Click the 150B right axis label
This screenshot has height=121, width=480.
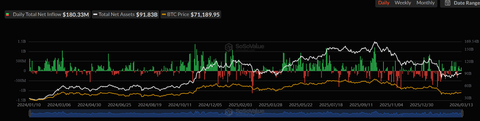[x=469, y=49]
